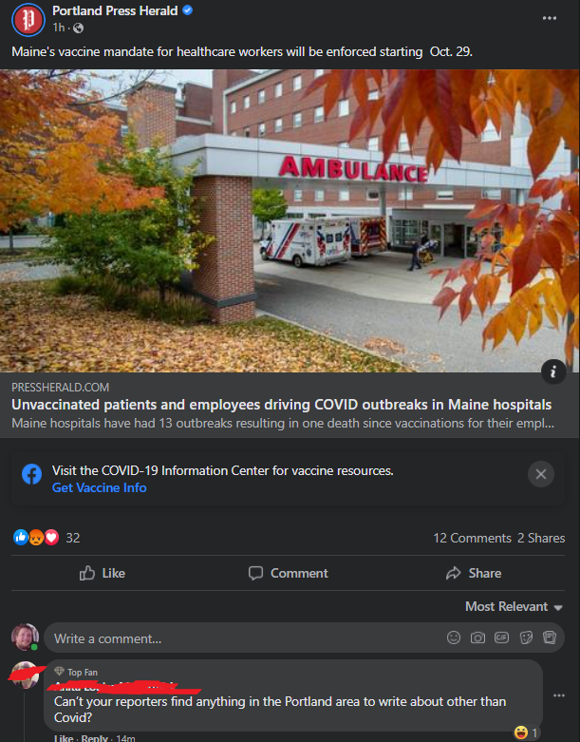The width and height of the screenshot is (580, 742).
Task: Share the post using the Share button
Action: pos(474,573)
